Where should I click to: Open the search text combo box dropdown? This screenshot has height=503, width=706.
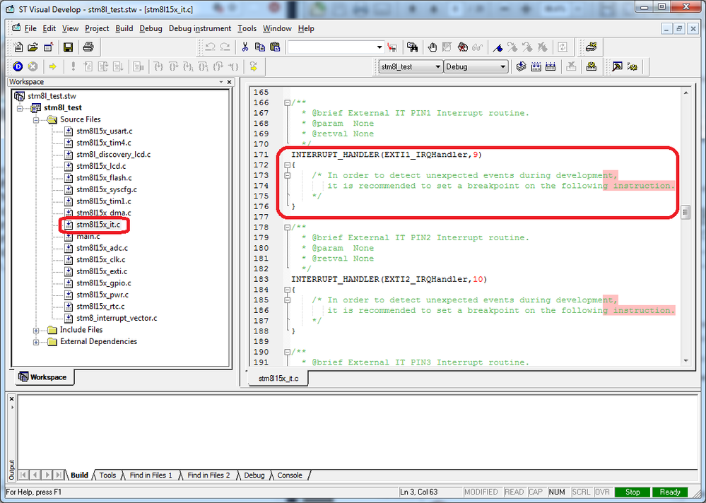[379, 47]
